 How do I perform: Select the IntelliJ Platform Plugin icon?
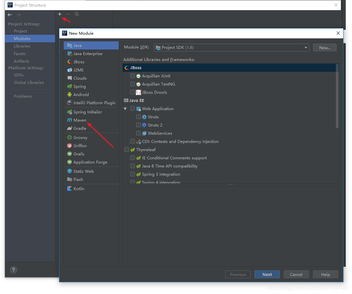(70, 103)
